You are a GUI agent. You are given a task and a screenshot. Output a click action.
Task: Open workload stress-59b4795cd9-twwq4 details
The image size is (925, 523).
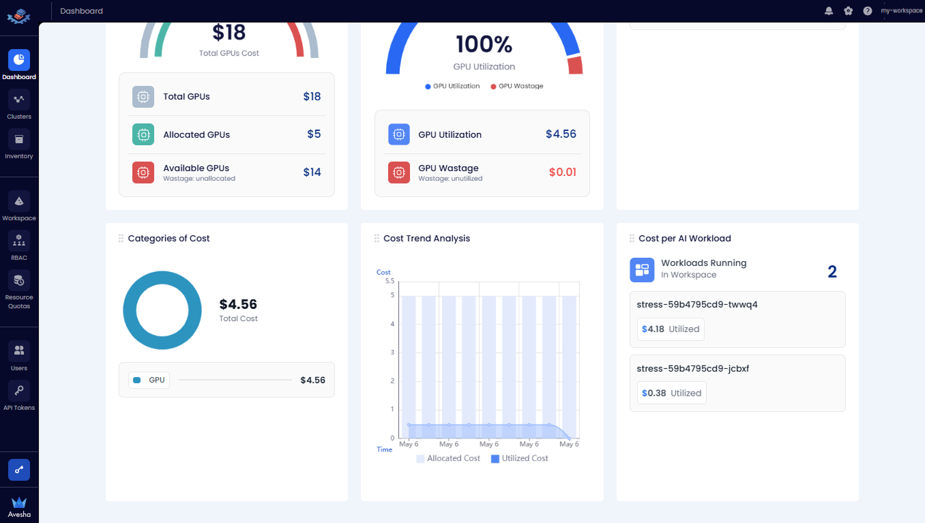tap(737, 318)
